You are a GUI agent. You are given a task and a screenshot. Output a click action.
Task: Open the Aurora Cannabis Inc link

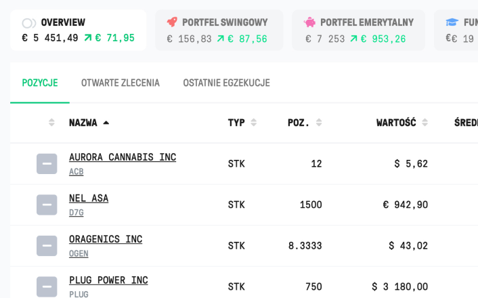tap(123, 157)
